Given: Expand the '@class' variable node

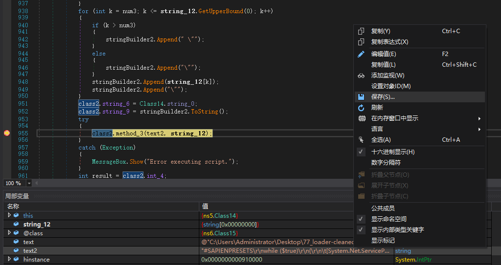Looking at the screenshot, I should pyautogui.click(x=9, y=233).
